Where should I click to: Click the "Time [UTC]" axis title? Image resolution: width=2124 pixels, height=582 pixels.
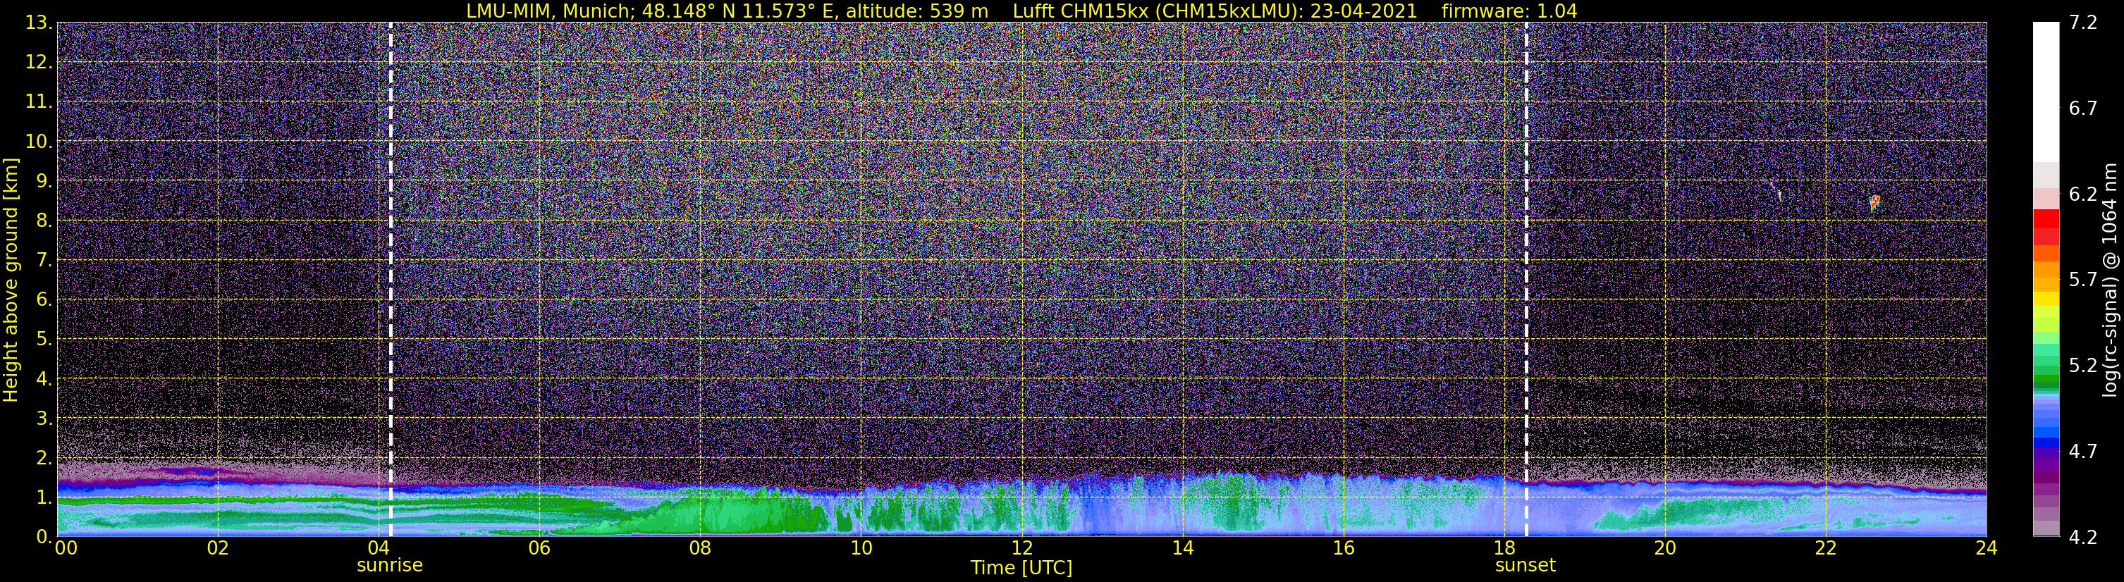[x=1021, y=568]
